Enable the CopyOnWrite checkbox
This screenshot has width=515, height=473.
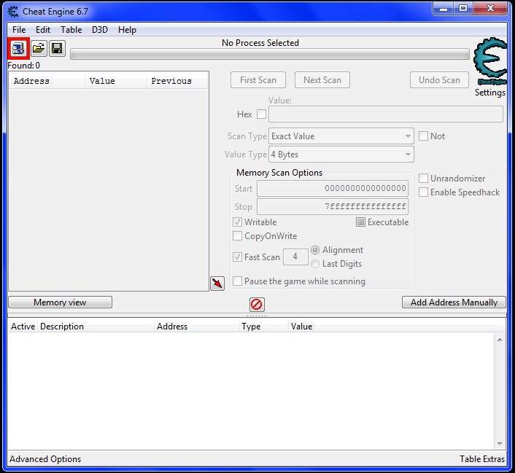[238, 236]
